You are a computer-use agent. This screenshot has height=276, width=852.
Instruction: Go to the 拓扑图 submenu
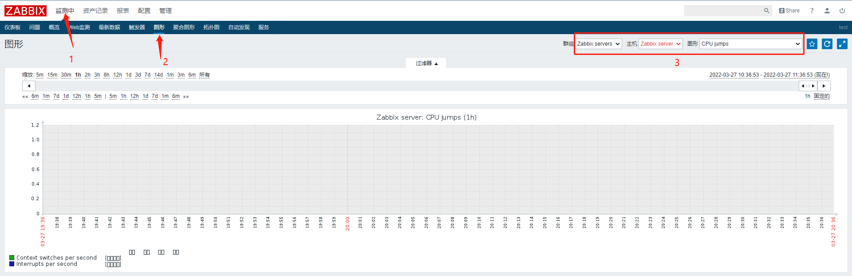[212, 27]
